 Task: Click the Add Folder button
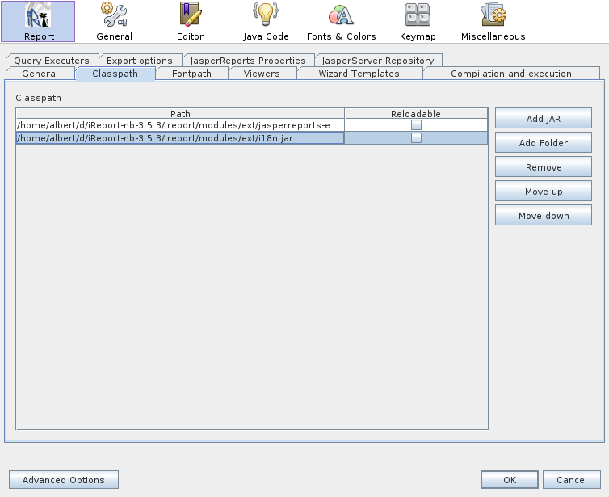click(544, 143)
